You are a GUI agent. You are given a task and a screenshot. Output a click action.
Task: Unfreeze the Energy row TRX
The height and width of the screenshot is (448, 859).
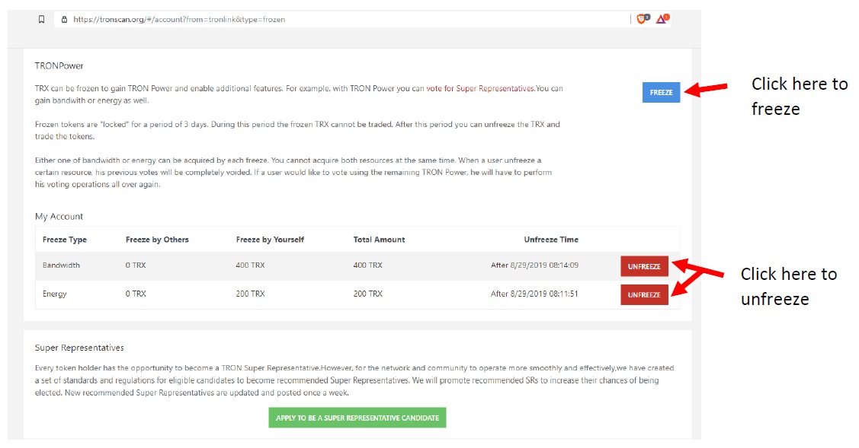tap(644, 295)
